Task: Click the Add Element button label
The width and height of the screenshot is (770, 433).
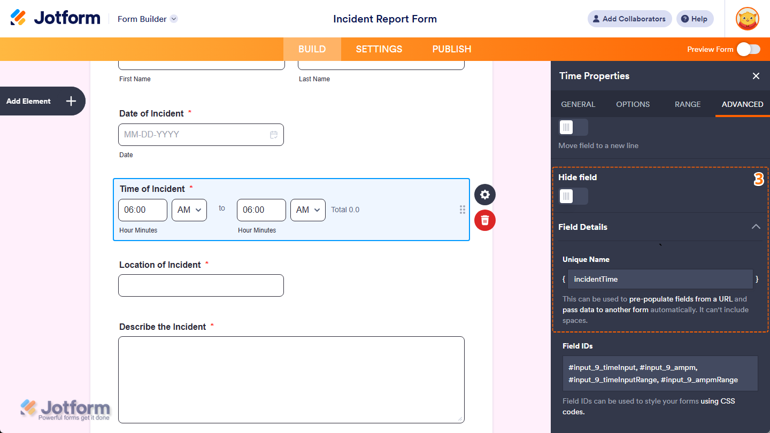Action: 28,101
